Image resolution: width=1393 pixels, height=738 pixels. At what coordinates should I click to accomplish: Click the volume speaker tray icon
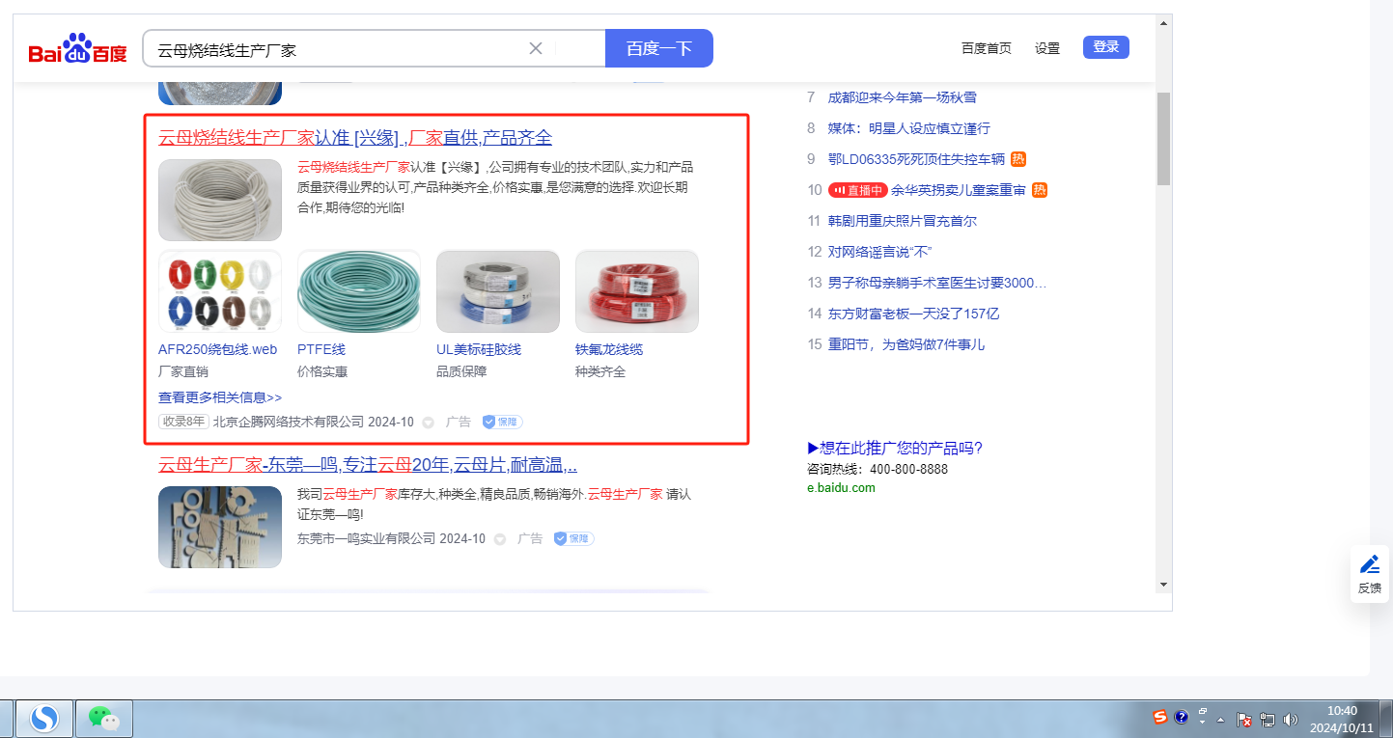coord(1291,720)
